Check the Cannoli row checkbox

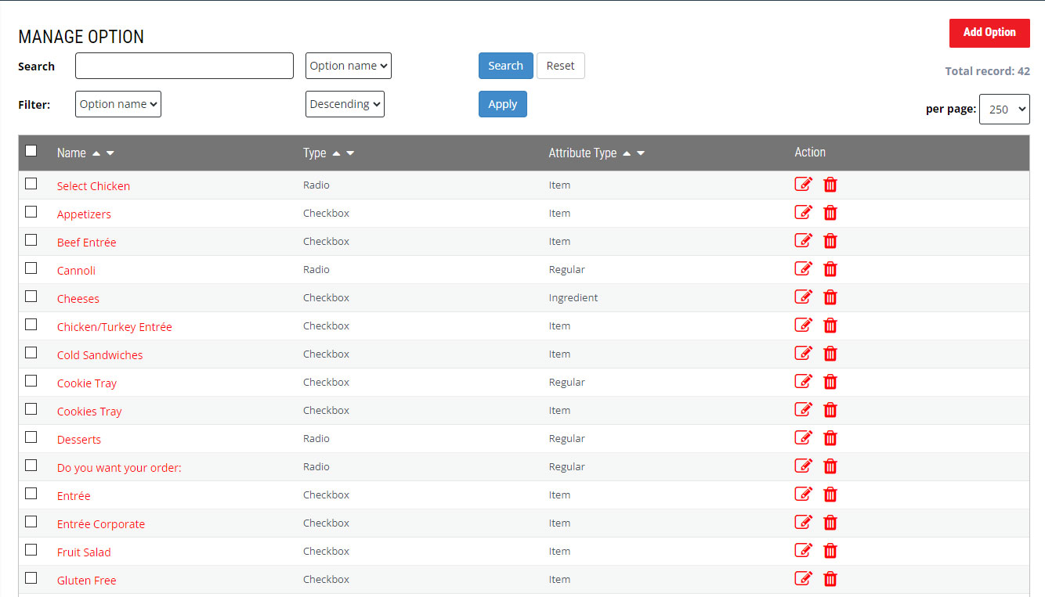click(x=31, y=268)
